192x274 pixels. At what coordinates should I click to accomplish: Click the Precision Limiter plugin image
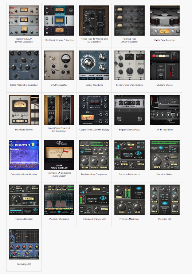(x=165, y=155)
